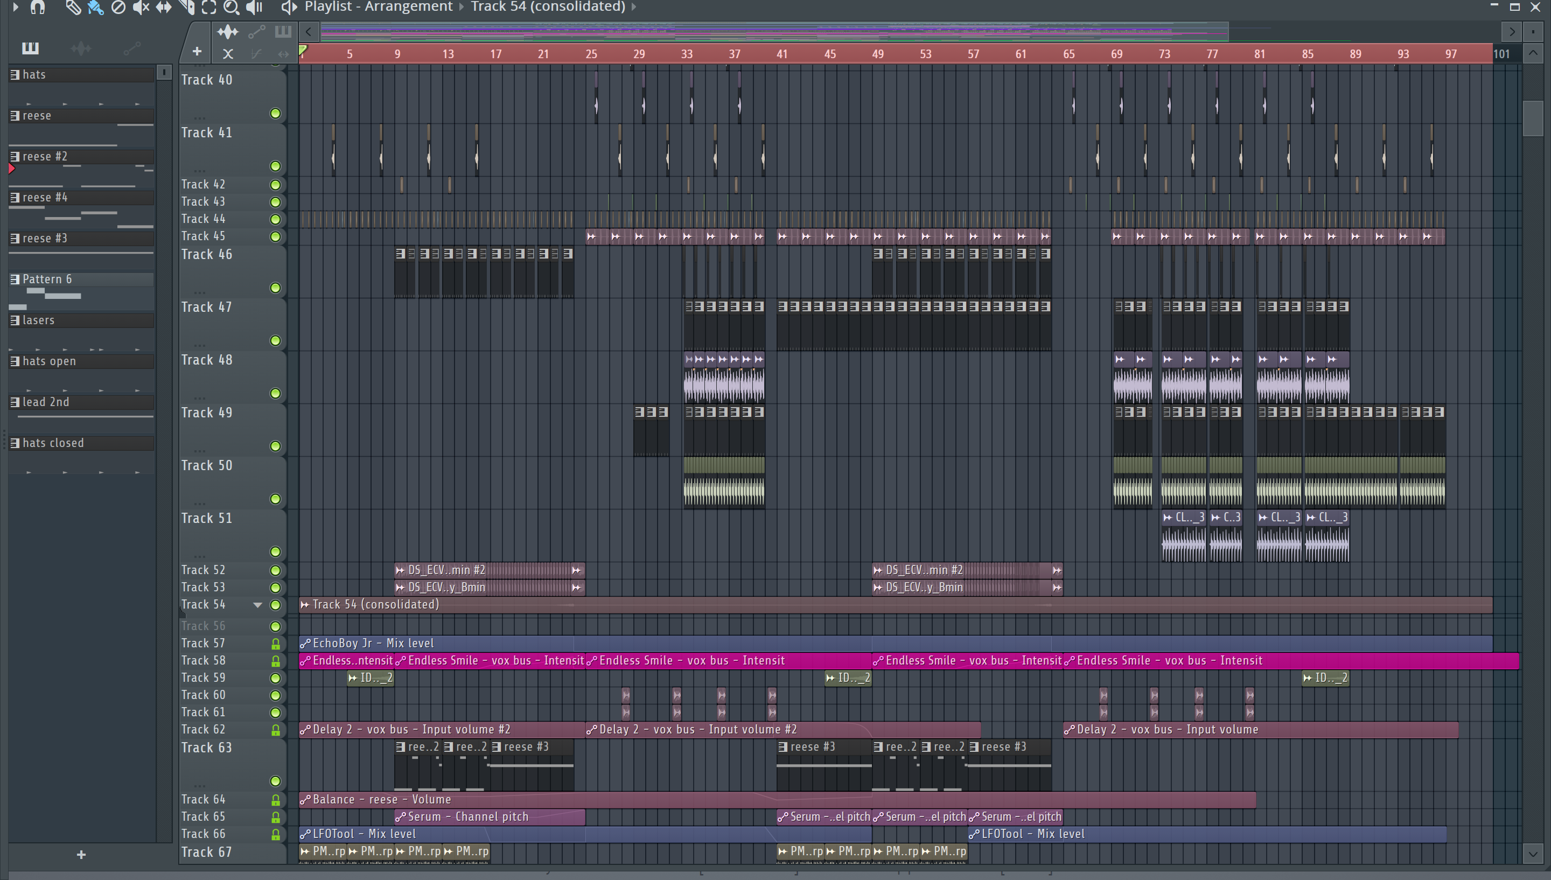This screenshot has width=1551, height=880.
Task: Click the stretch arrows icon in the focus panel
Action: click(283, 54)
